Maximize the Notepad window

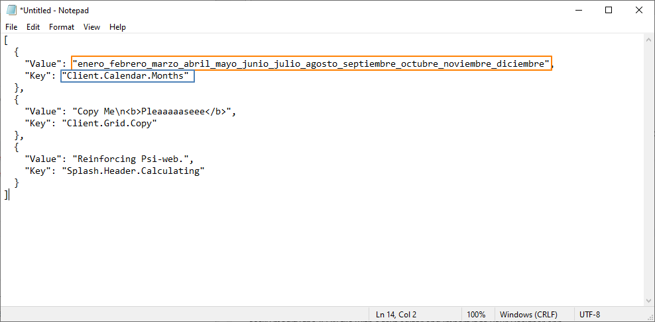609,10
